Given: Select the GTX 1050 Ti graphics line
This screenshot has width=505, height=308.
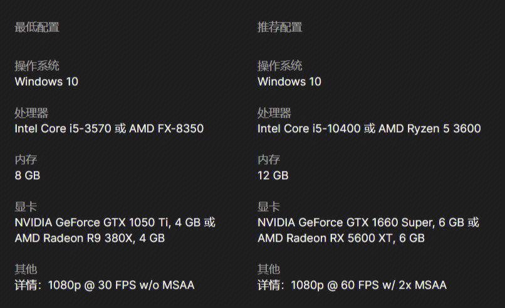Looking at the screenshot, I should (115, 222).
